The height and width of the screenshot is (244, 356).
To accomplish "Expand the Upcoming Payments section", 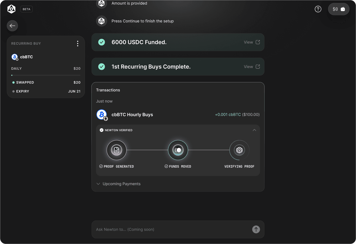I will pos(118,184).
